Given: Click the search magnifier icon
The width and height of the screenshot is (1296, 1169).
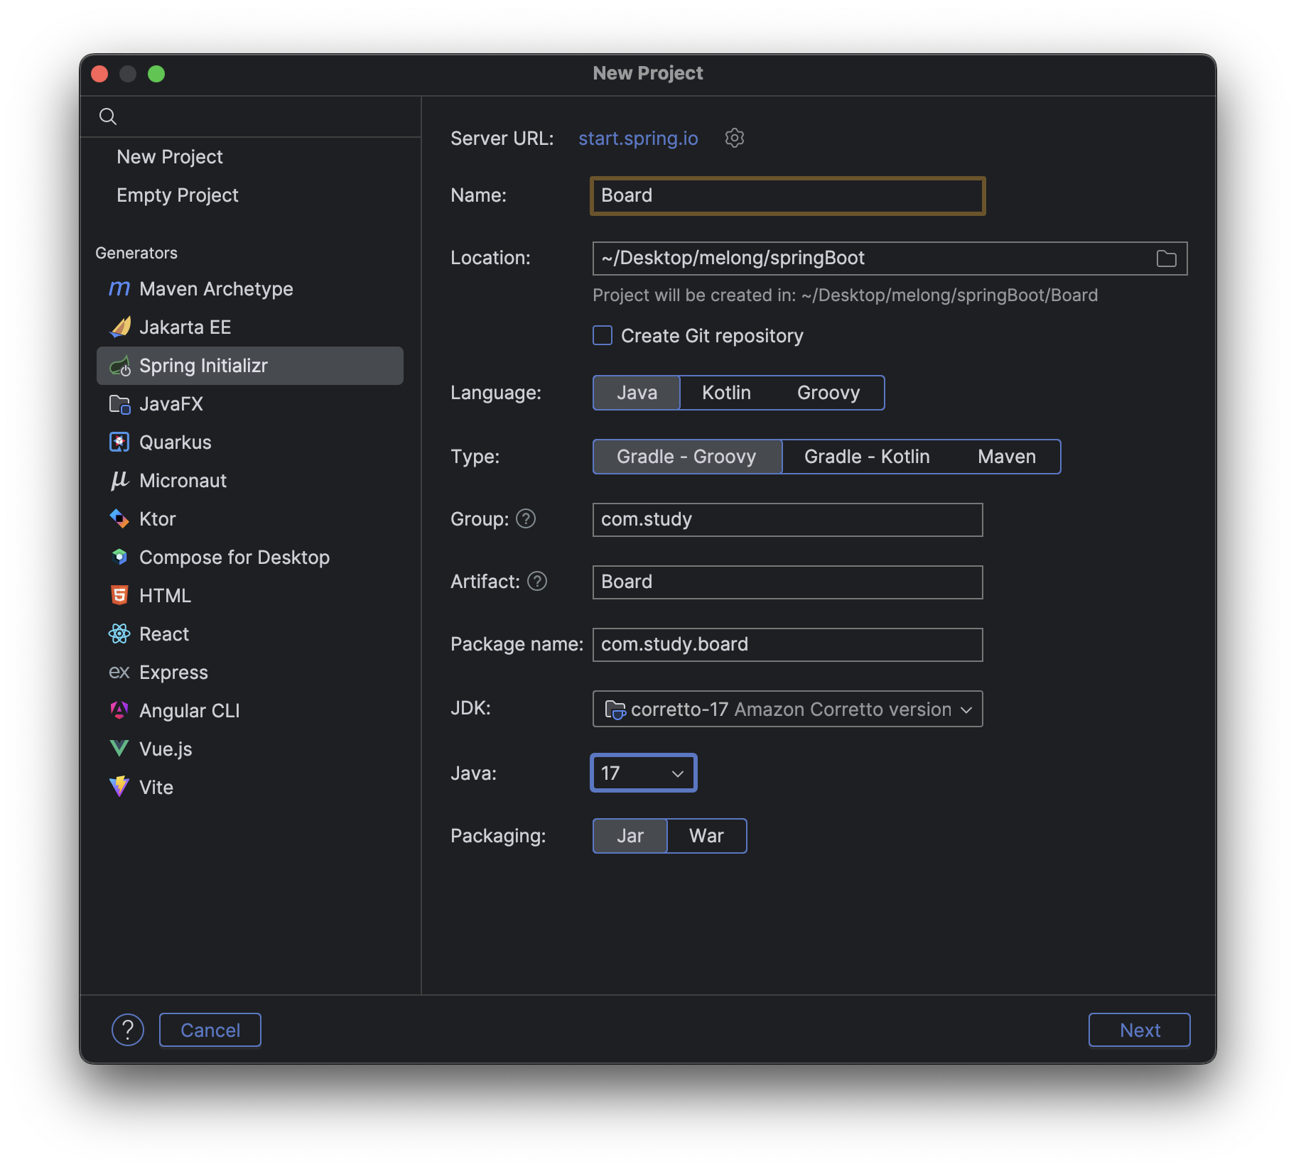Looking at the screenshot, I should click(x=108, y=116).
